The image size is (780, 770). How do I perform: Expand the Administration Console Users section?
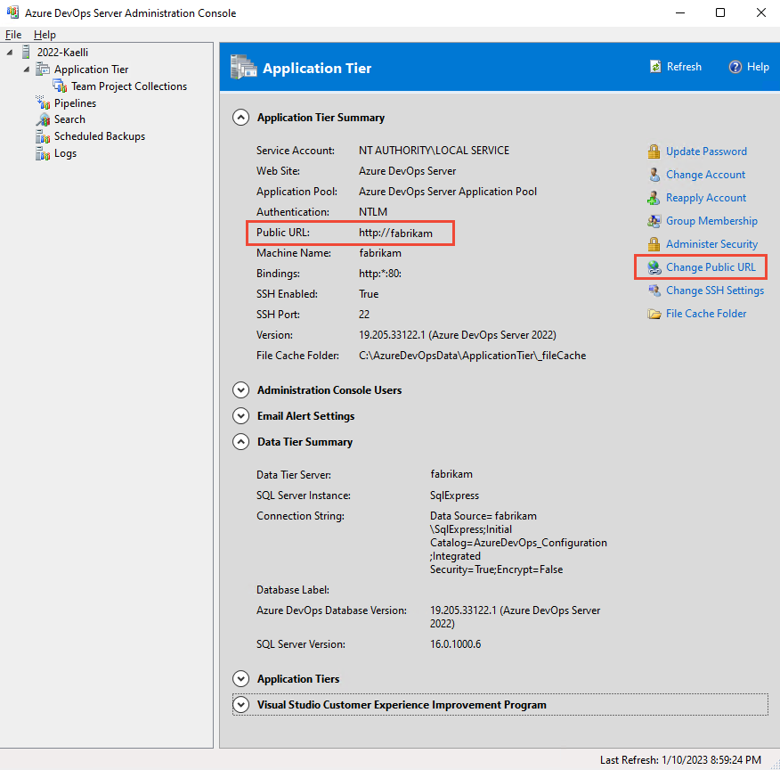(240, 389)
